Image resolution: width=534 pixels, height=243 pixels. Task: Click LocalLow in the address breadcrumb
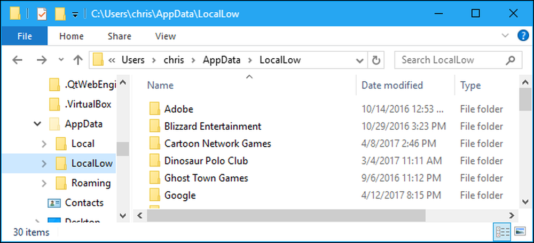coord(280,60)
